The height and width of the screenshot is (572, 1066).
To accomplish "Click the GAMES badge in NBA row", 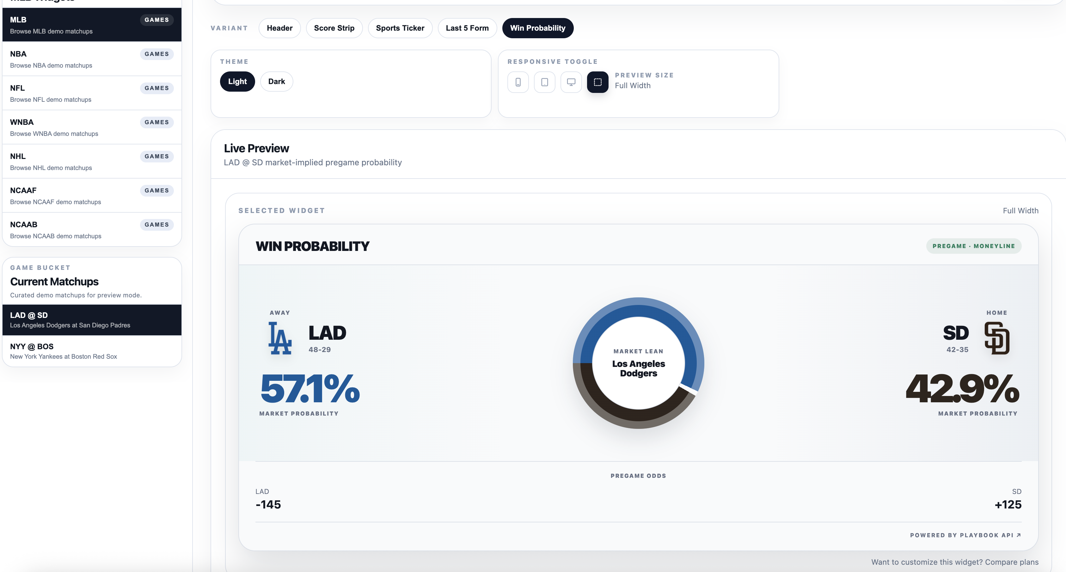I will coord(157,54).
